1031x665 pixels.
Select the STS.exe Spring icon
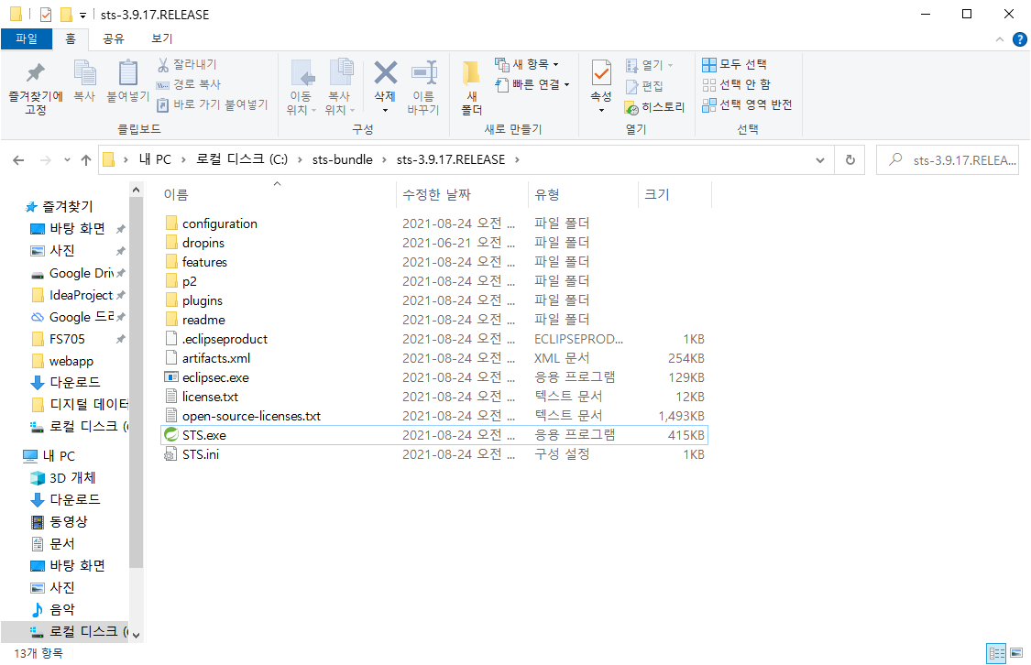(x=171, y=435)
